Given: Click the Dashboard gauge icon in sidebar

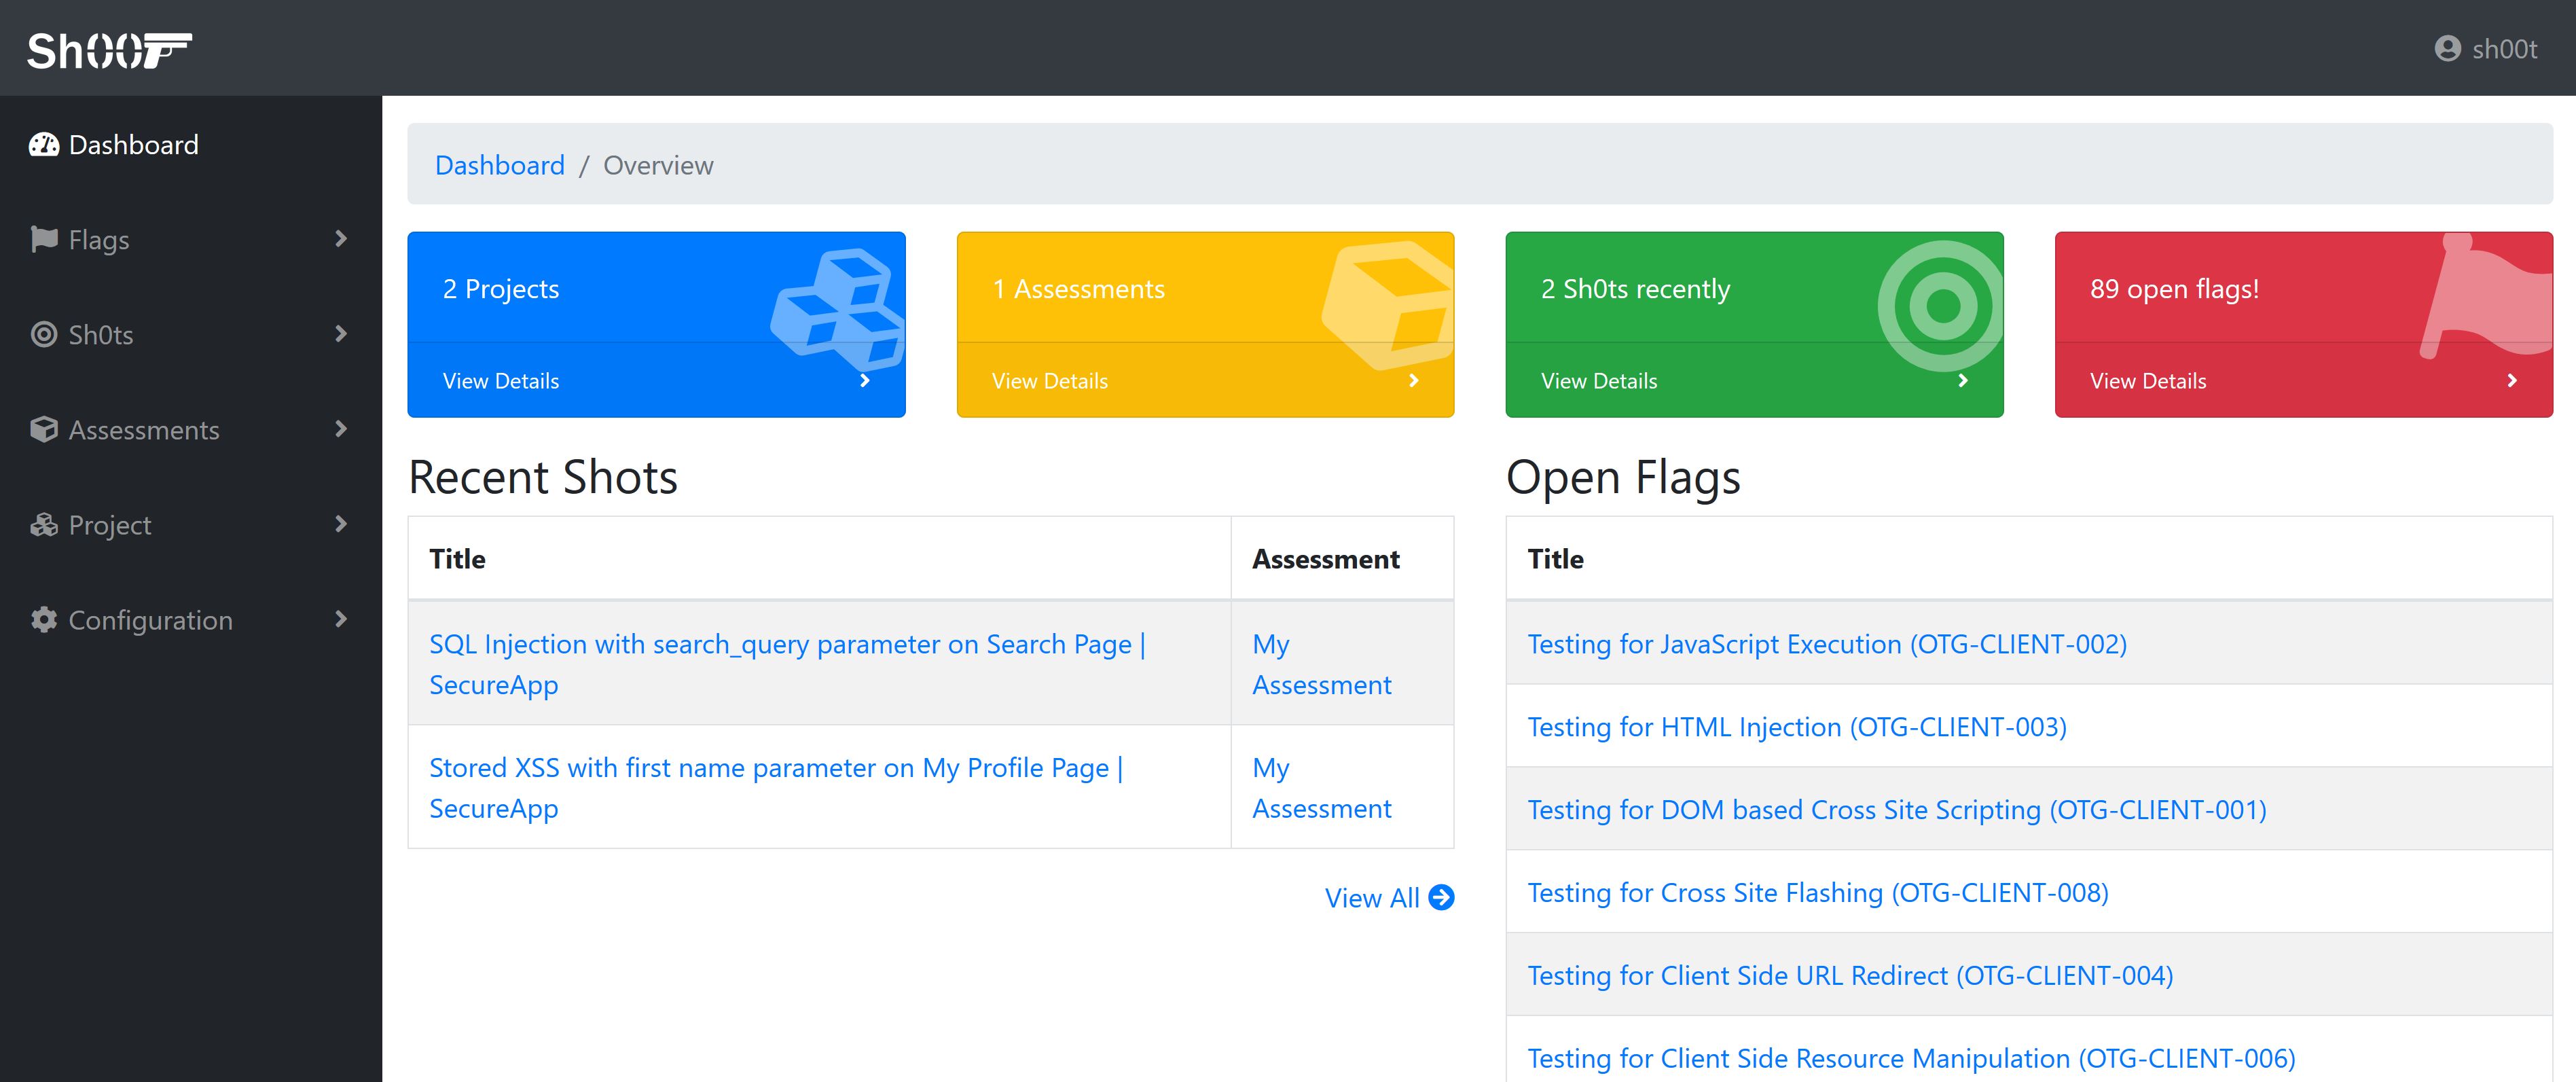Looking at the screenshot, I should click(x=44, y=145).
